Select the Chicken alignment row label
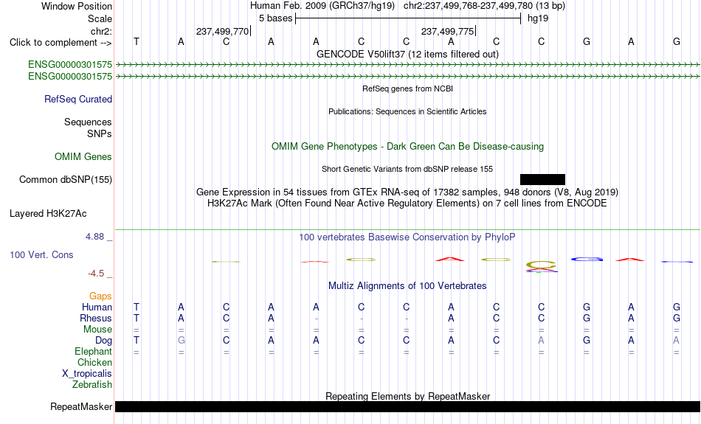Viewport: 701px width, 424px height. [x=94, y=362]
